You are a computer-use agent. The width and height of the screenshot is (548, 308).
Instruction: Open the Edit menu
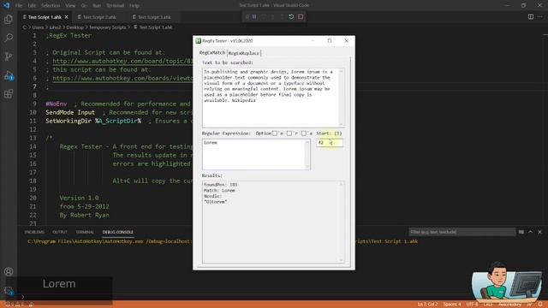coord(32,6)
